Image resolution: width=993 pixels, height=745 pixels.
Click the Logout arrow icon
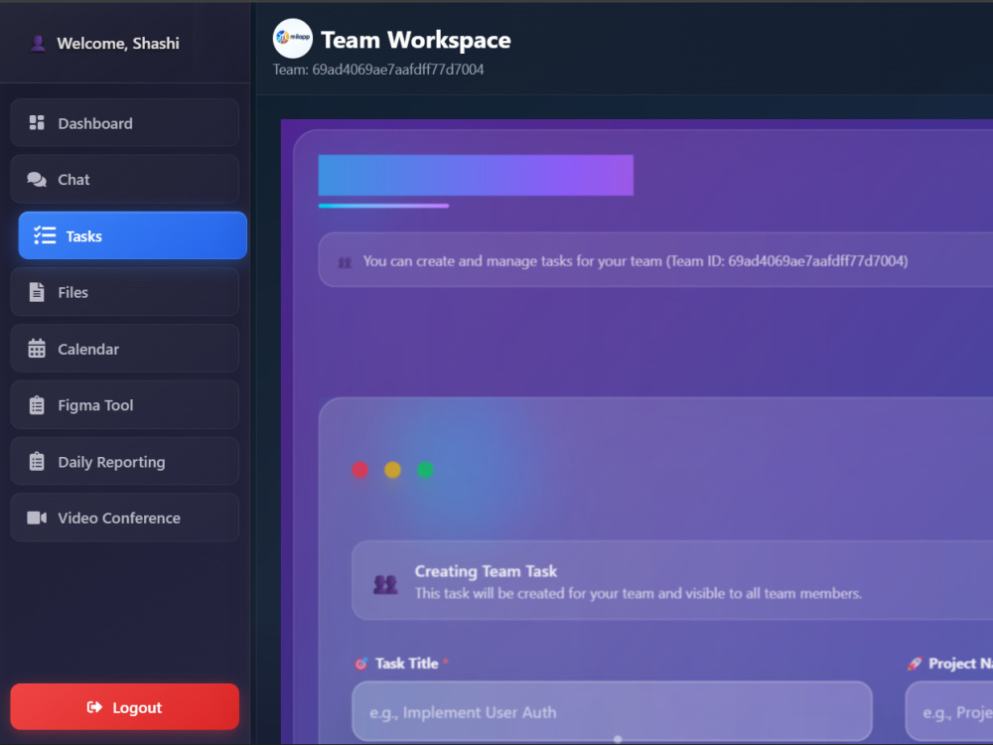click(94, 707)
